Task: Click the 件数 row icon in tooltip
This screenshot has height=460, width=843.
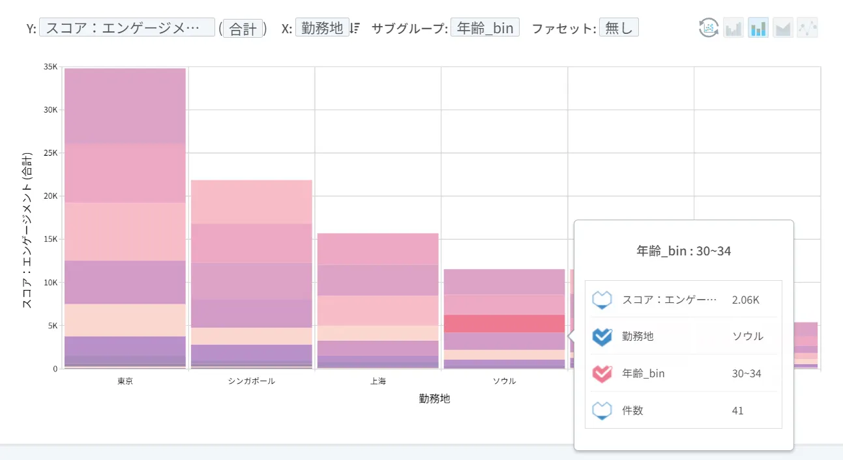Action: pyautogui.click(x=602, y=410)
